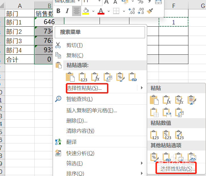Open font color dropdown arrow
The height and width of the screenshot is (176, 206).
click(x=109, y=11)
